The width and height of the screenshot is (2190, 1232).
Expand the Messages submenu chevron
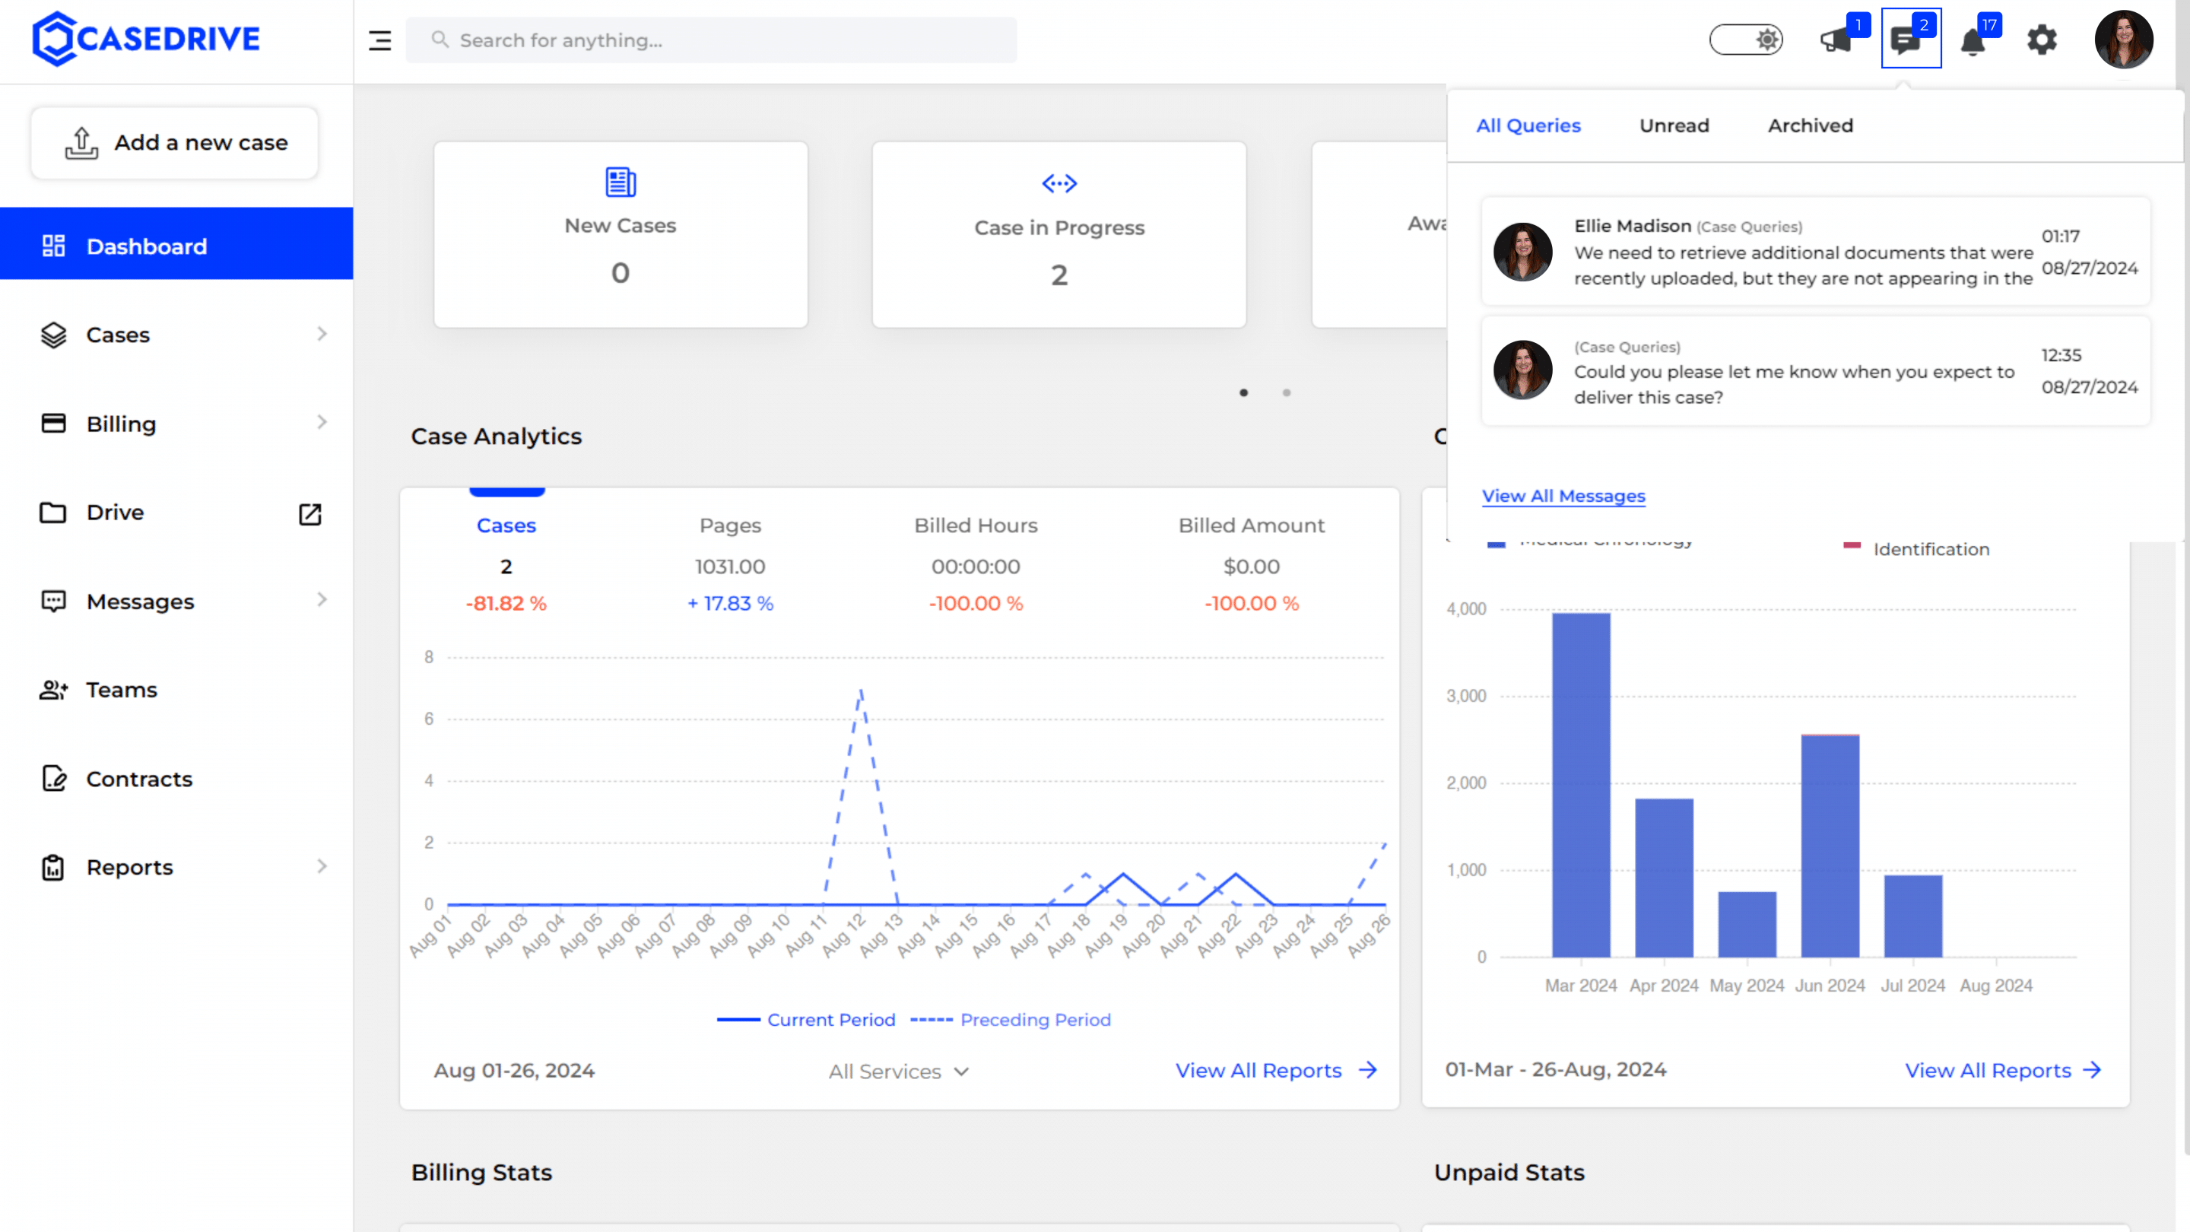322,600
